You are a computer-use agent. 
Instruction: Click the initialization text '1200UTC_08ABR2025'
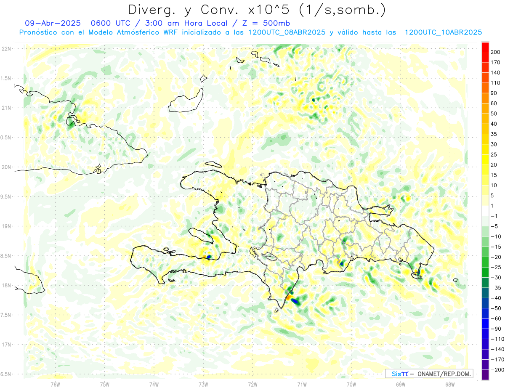[x=287, y=32]
